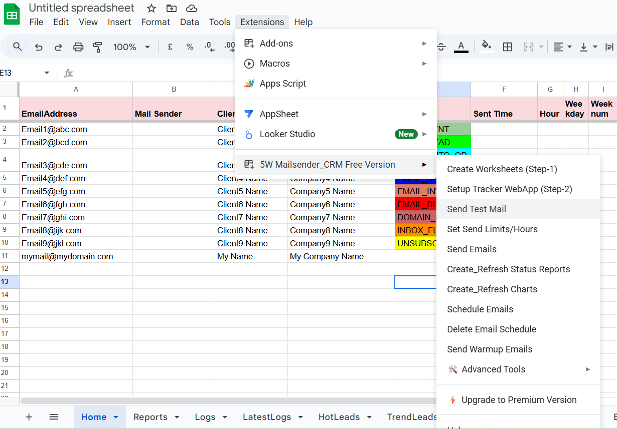This screenshot has width=617, height=429.
Task: Choose Create_Refresh Status Reports
Action: 518,269
